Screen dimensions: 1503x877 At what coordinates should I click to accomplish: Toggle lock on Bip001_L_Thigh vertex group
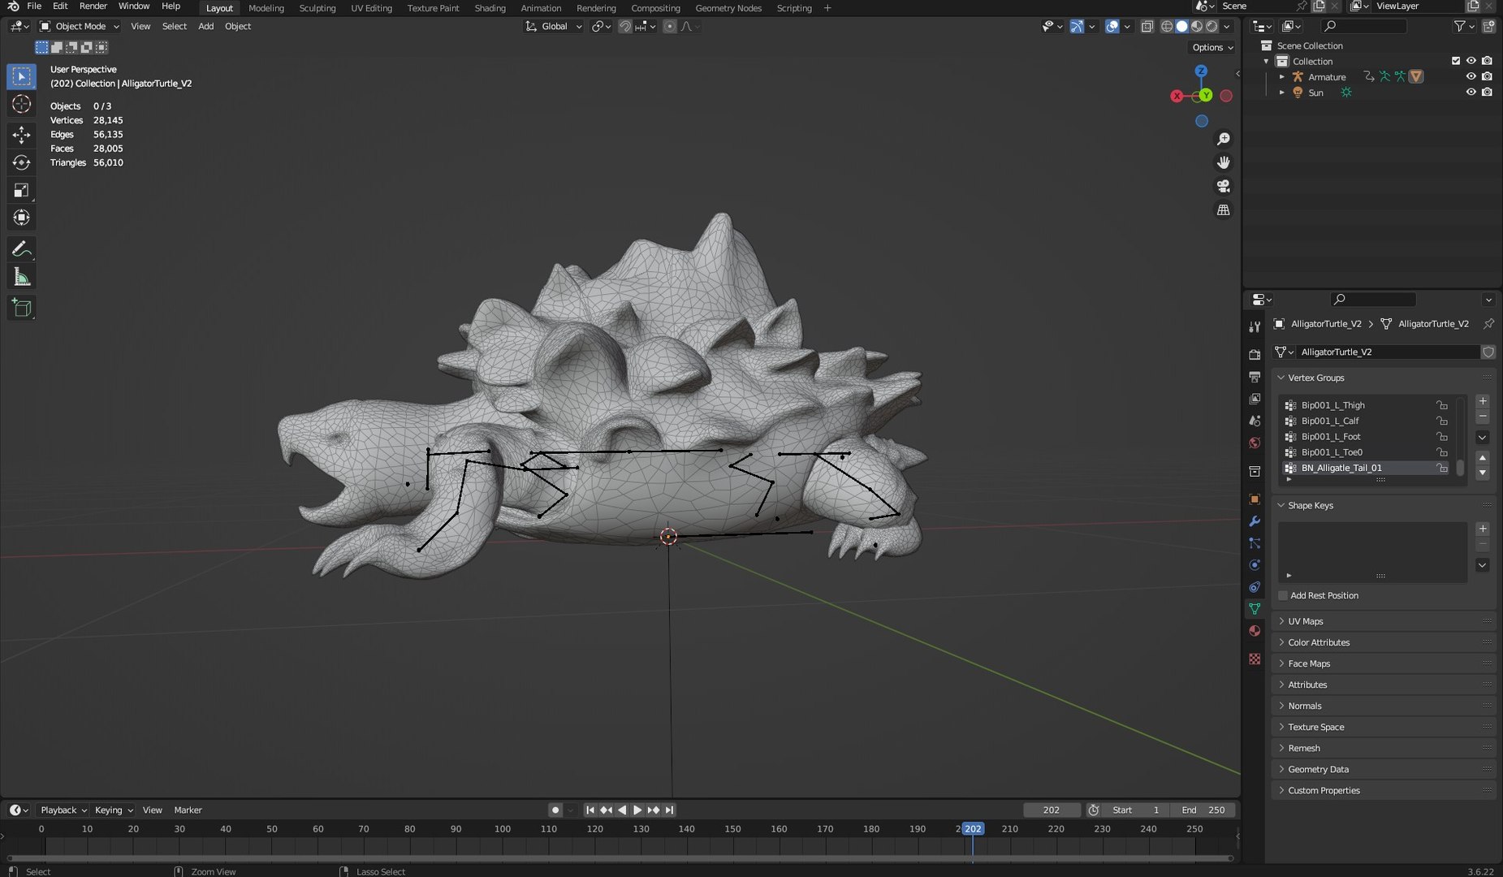(x=1442, y=405)
